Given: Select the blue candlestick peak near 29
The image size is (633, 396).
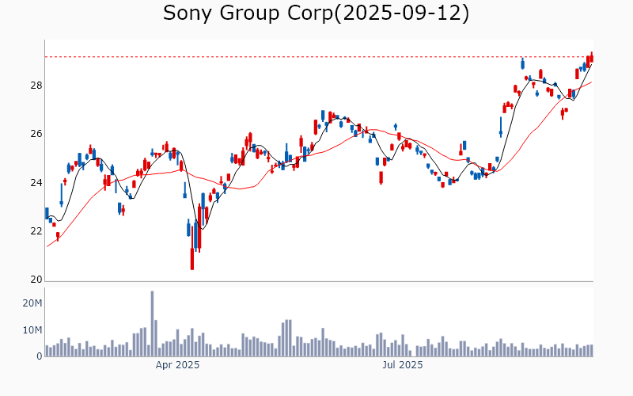Looking at the screenshot, I should coord(522,63).
